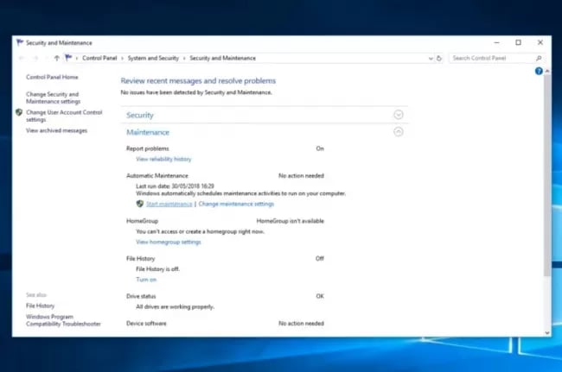Open Help with the blue question icon
562x372 pixels.
point(539,71)
